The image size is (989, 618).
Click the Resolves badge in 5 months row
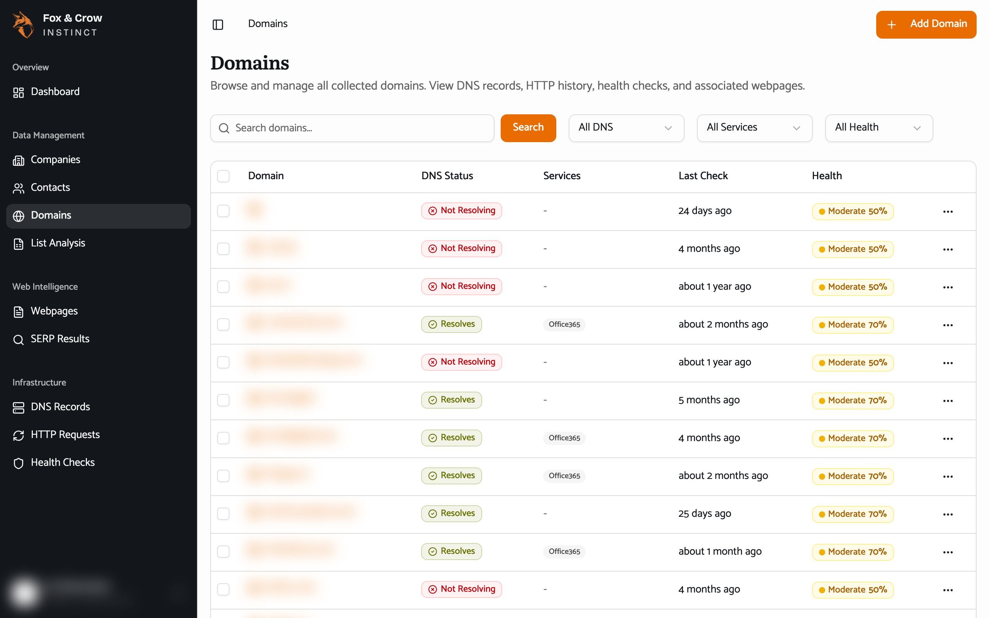pos(451,400)
